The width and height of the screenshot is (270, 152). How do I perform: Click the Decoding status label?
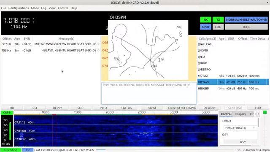pos(11,150)
